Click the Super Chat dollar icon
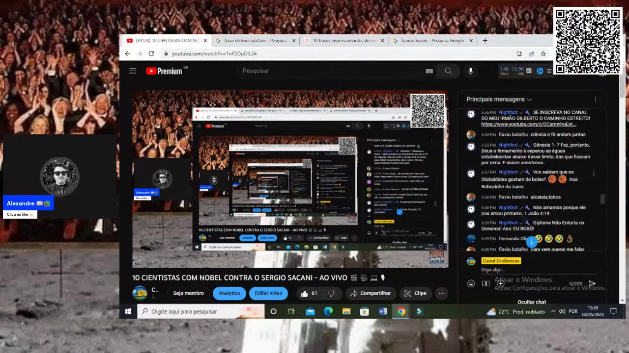 pos(486,283)
